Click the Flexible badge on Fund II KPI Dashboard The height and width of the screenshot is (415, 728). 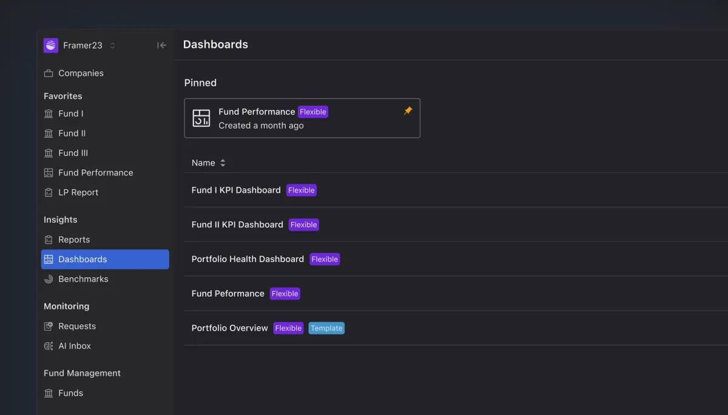click(x=303, y=224)
